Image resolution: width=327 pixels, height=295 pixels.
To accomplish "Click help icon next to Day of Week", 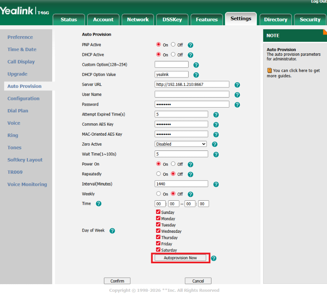I will point(112,231).
